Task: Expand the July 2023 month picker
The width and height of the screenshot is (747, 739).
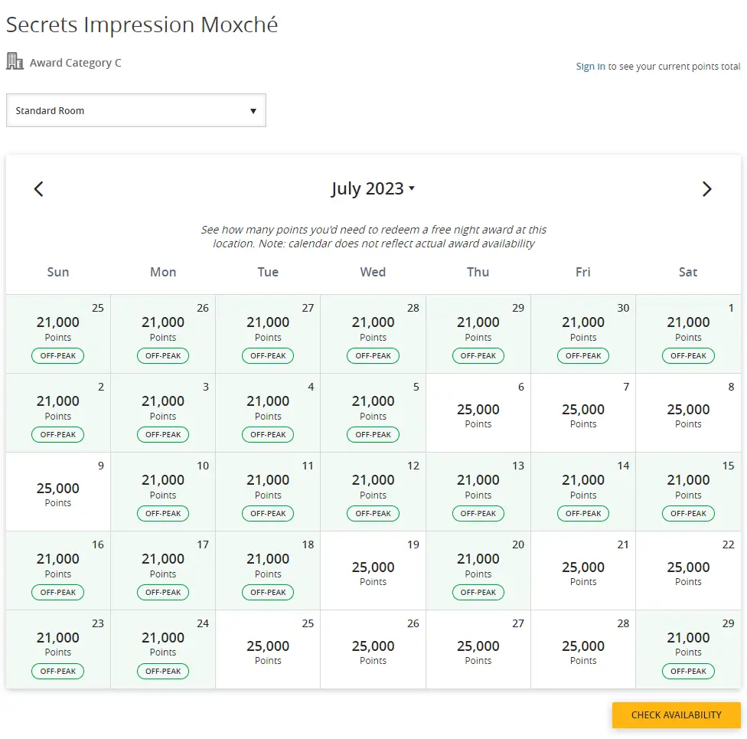Action: click(373, 189)
